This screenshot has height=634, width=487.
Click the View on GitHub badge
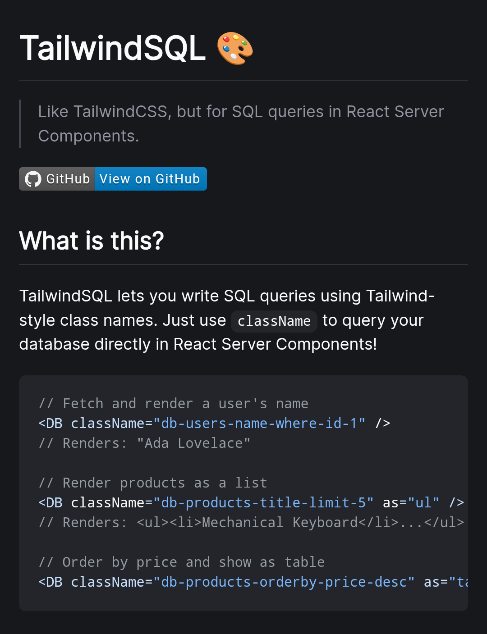pyautogui.click(x=150, y=179)
